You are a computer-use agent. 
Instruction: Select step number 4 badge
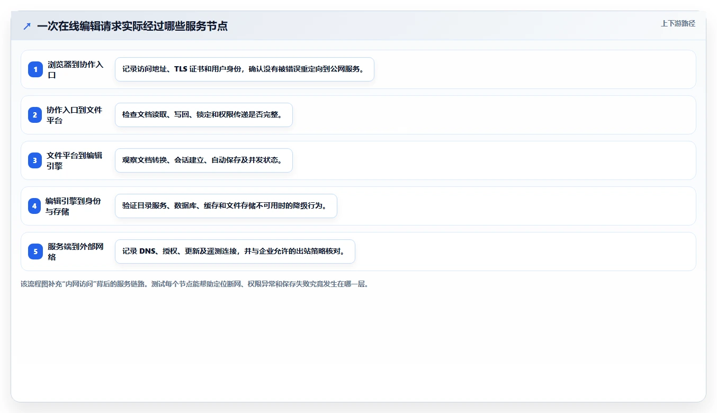click(35, 206)
